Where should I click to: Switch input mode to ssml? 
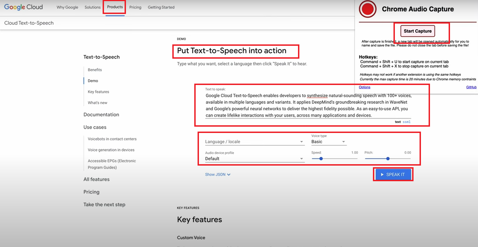[406, 122]
